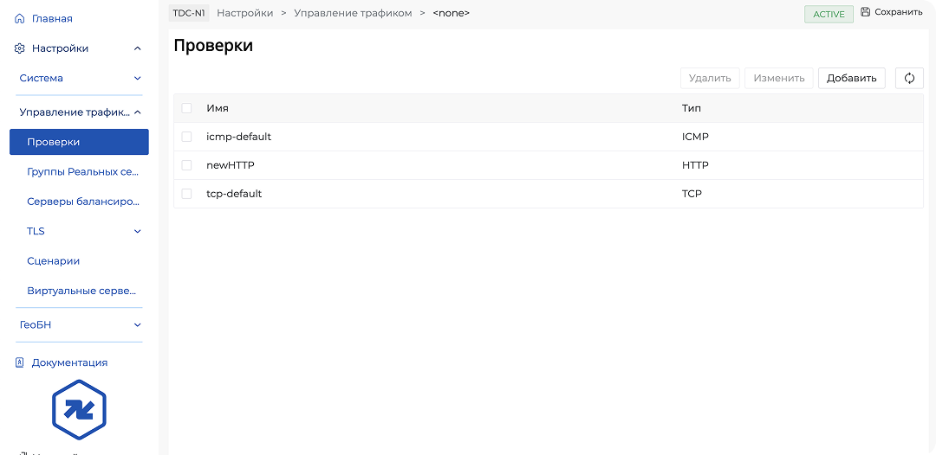Viewport: 936px width, 455px height.
Task: Toggle the select-all checkbox in table header
Action: (x=186, y=108)
